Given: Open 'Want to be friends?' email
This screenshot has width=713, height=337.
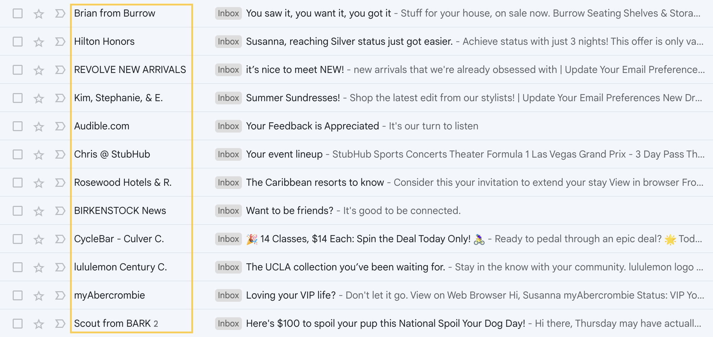Looking at the screenshot, I should pyautogui.click(x=290, y=211).
